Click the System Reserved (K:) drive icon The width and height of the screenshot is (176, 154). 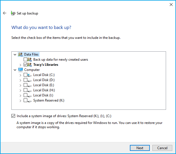pos(30,100)
